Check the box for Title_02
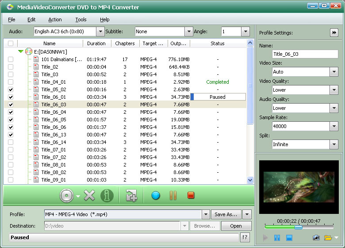345x248 pixels. point(11,67)
